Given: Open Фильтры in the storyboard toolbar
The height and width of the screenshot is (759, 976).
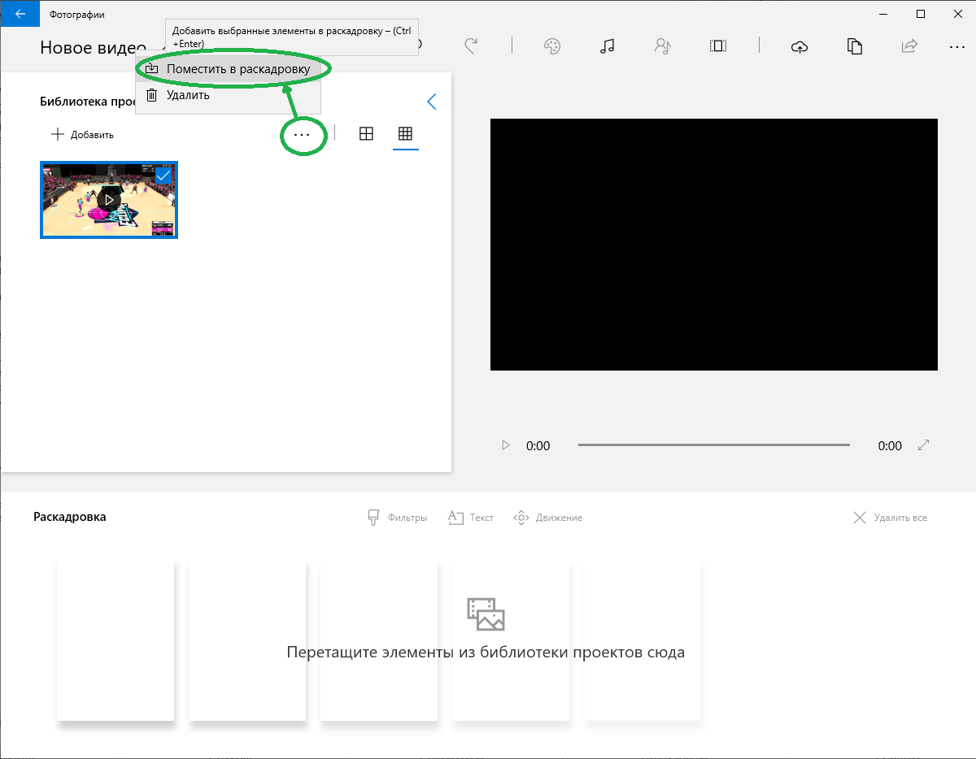Looking at the screenshot, I should (397, 518).
